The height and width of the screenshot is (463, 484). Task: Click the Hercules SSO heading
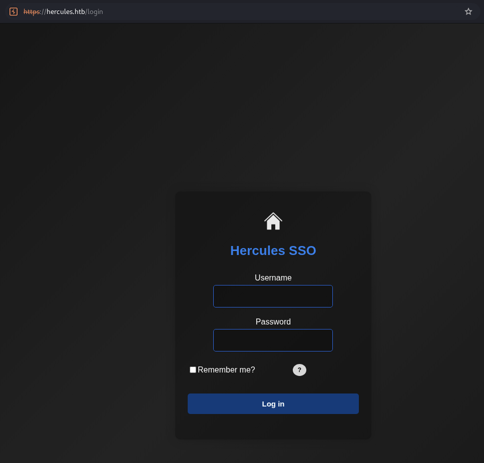(x=273, y=250)
